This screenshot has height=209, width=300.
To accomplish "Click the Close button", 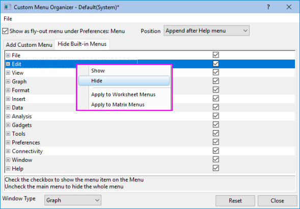I will 277,200.
